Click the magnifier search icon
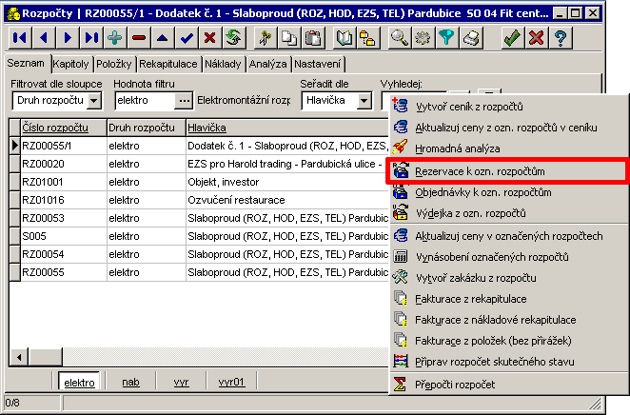The height and width of the screenshot is (415, 630). 400,38
